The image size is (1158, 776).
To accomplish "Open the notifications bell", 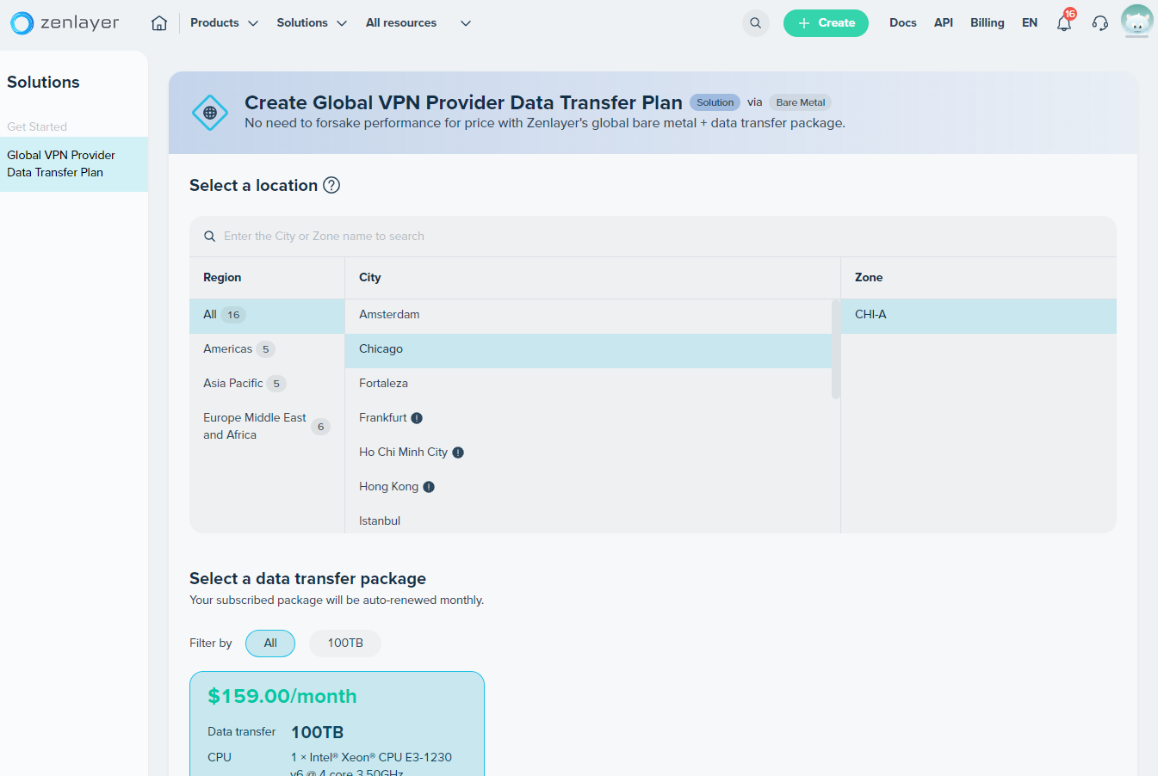I will [x=1064, y=23].
